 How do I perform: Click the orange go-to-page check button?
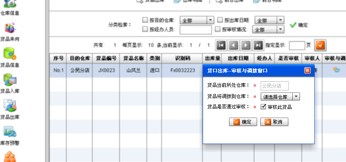coord(320,45)
